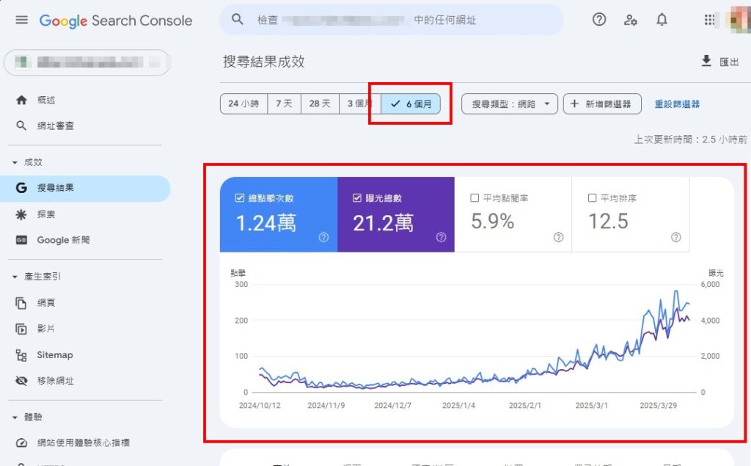Click plus icon on 新增篩選器
This screenshot has height=466, width=751.
pos(574,103)
